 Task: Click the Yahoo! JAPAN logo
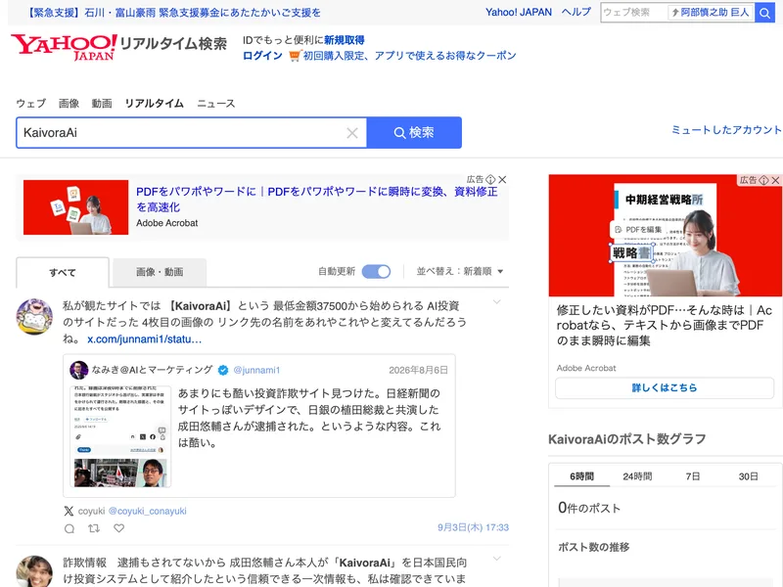(64, 46)
